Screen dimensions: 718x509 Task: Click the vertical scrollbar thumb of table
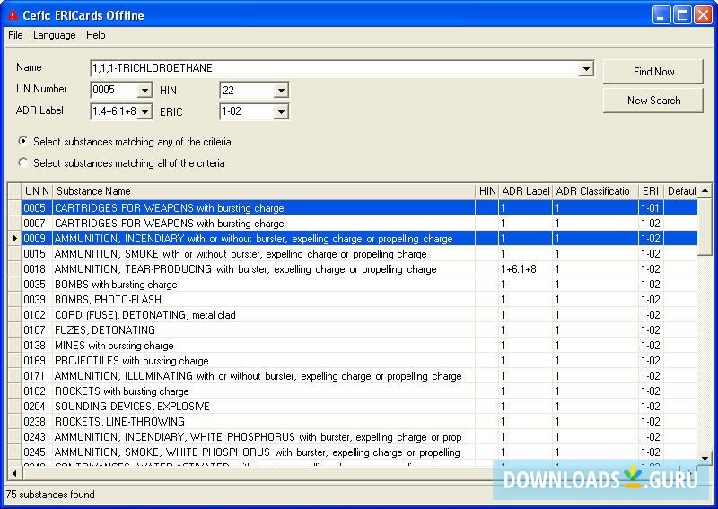tap(705, 226)
